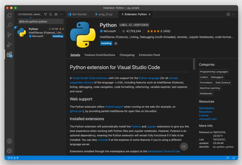The width and height of the screenshot is (242, 165).
Task: Select the Debuggers category tag
Action: [217, 77]
